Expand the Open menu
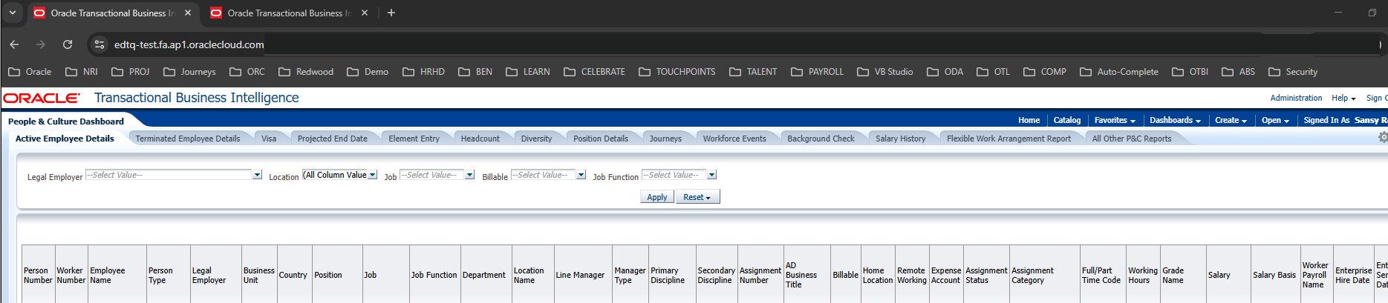Image resolution: width=1388 pixels, height=303 pixels. 1275,120
